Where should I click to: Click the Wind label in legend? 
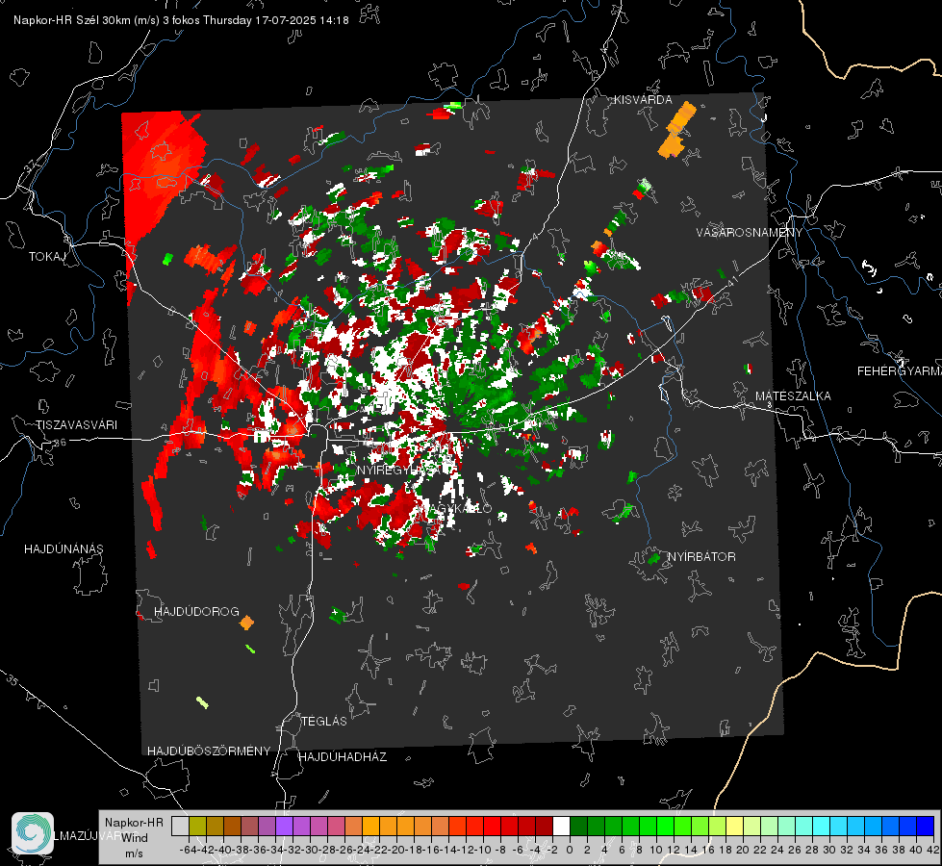click(x=135, y=837)
